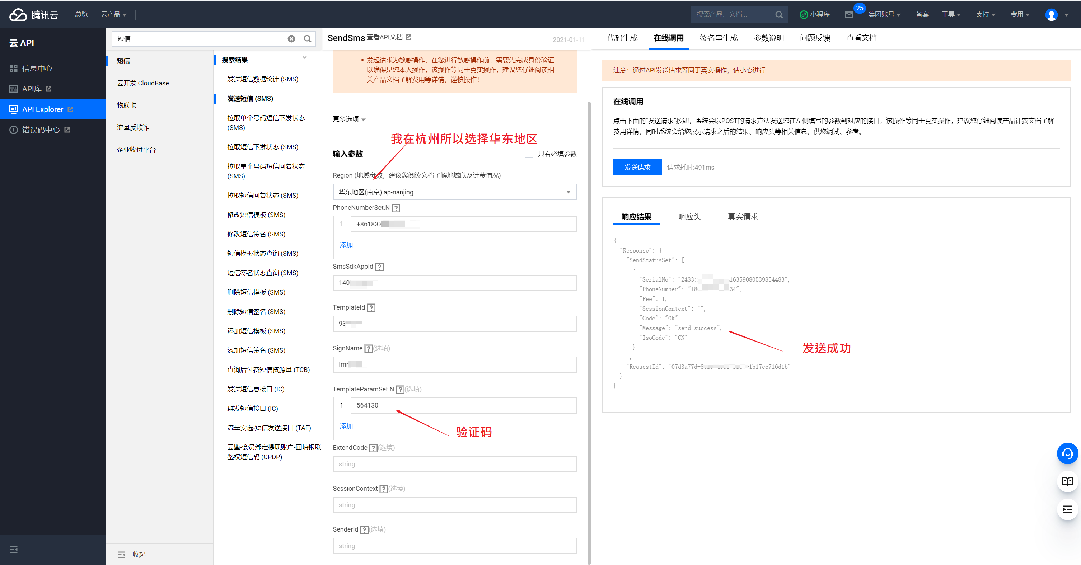Open the 集团账号 dropdown

coord(884,15)
